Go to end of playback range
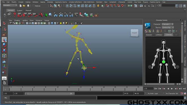 (x=184, y=89)
